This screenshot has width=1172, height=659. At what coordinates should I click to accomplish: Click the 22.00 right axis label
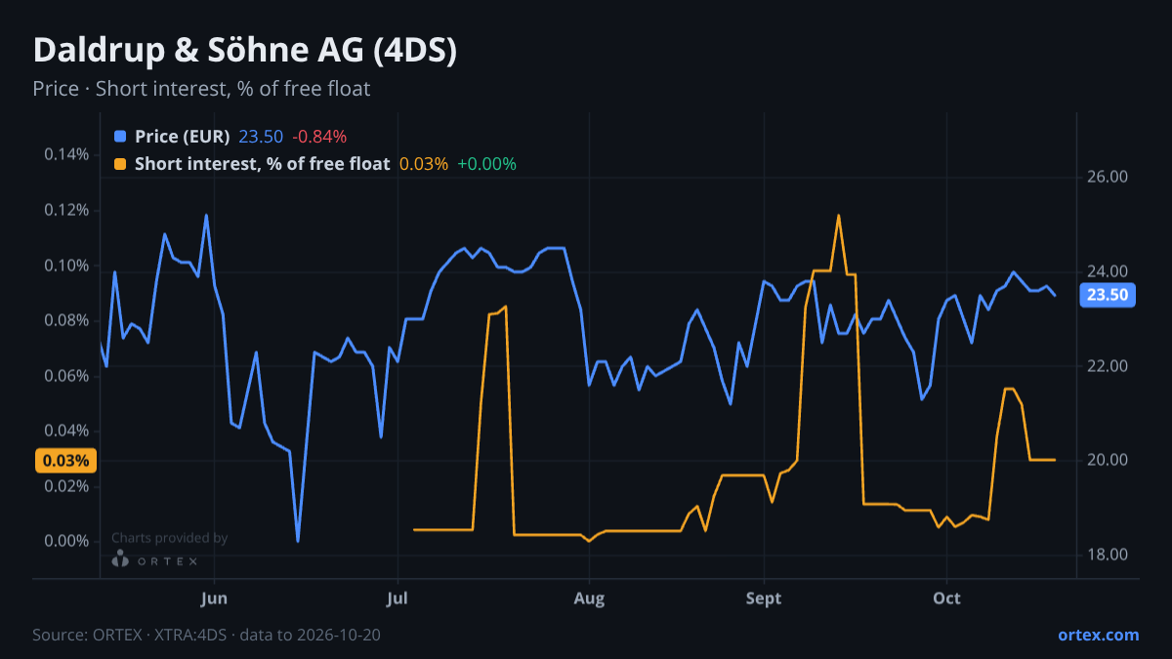(1108, 366)
